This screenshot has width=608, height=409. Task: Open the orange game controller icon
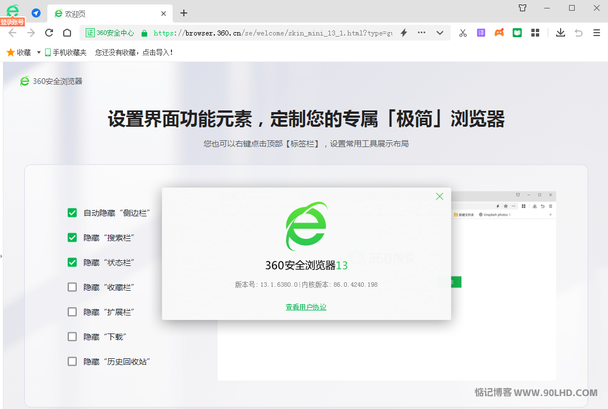(x=499, y=33)
